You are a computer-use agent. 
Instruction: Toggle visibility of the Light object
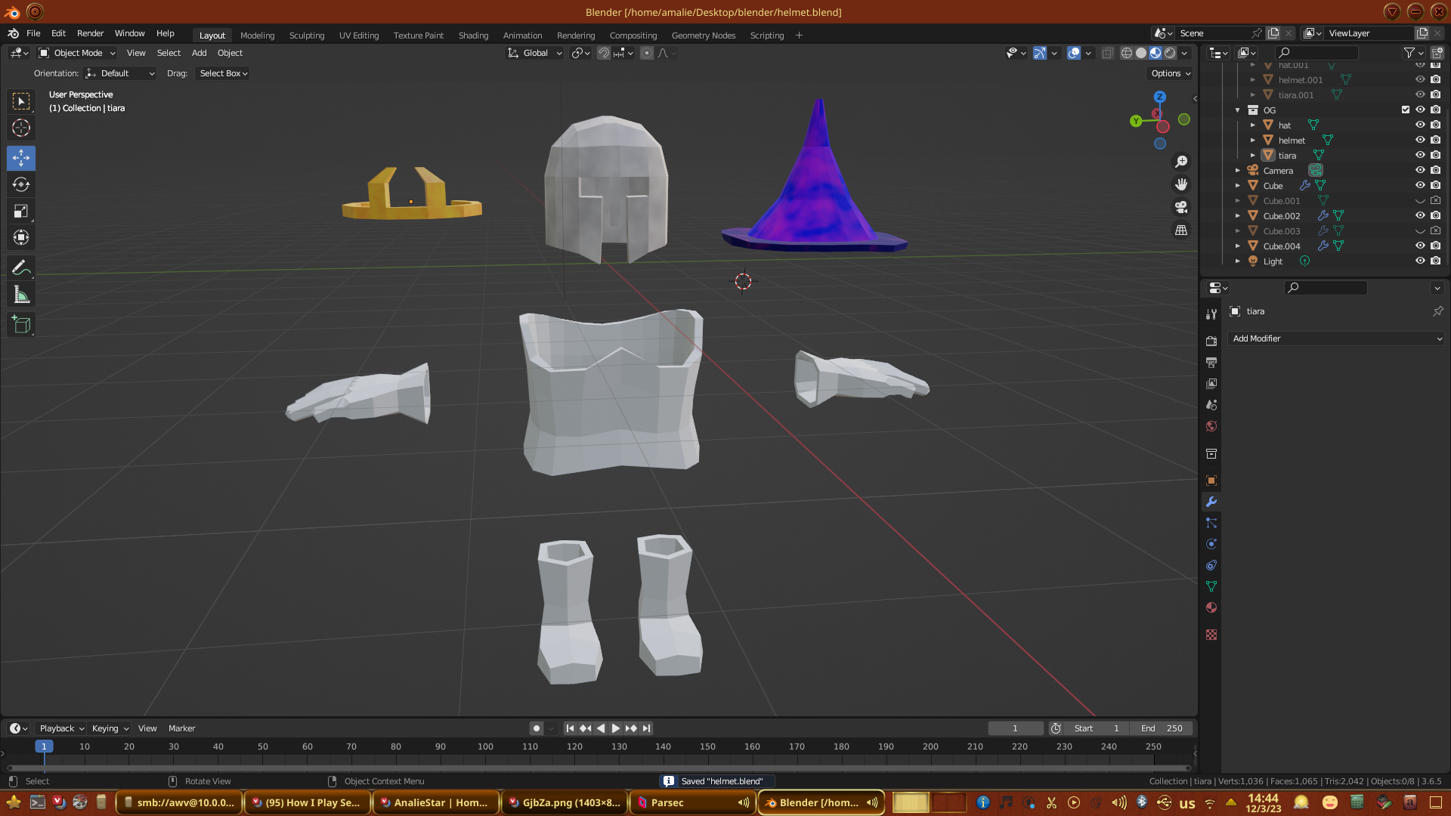[x=1420, y=261]
